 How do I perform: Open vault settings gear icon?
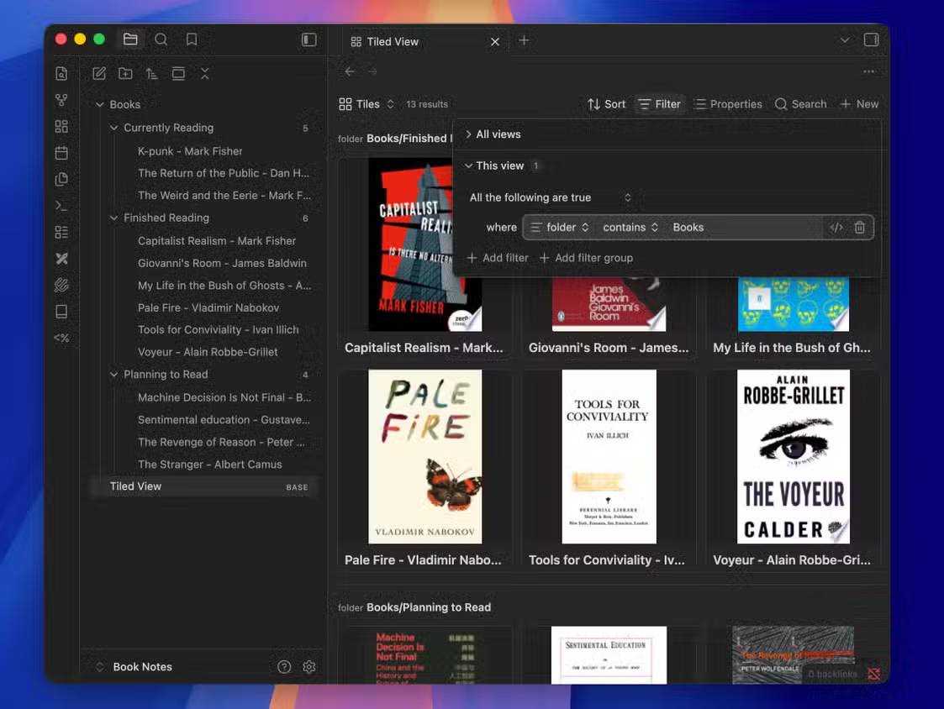(x=309, y=667)
